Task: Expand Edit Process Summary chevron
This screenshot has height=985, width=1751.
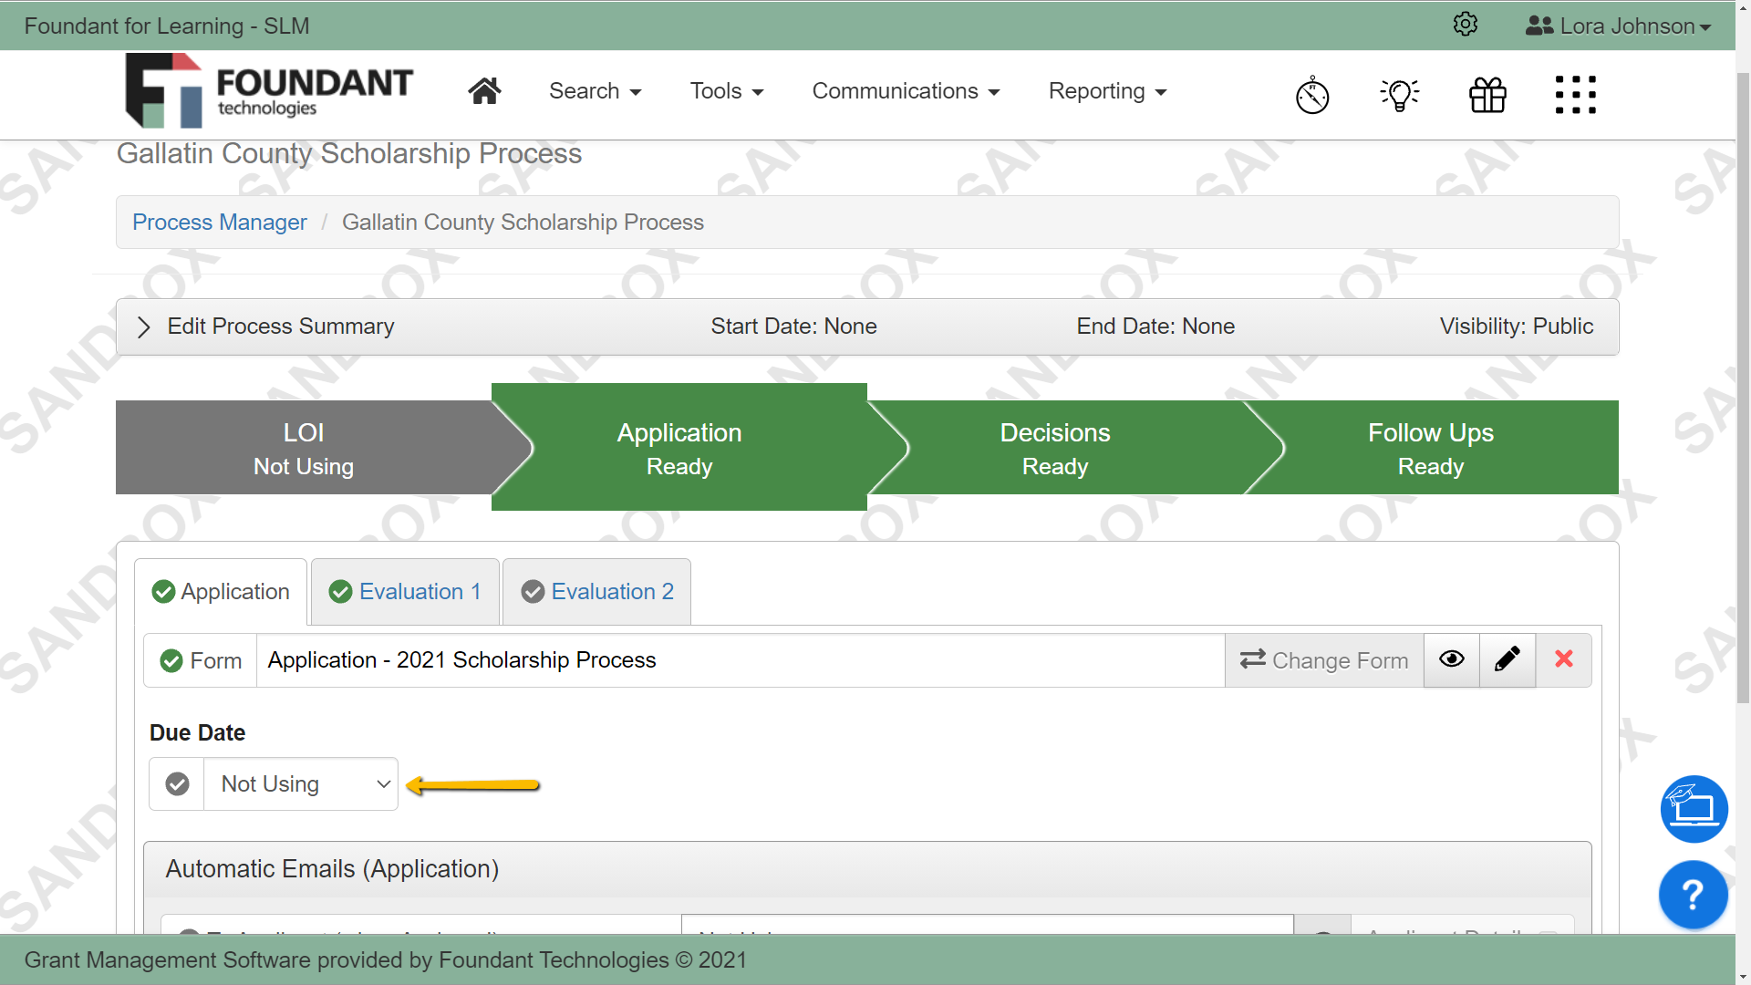Action: 143,327
